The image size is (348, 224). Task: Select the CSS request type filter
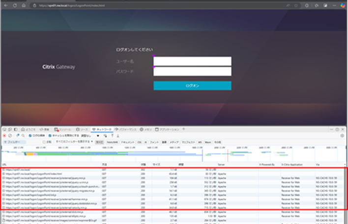point(140,142)
